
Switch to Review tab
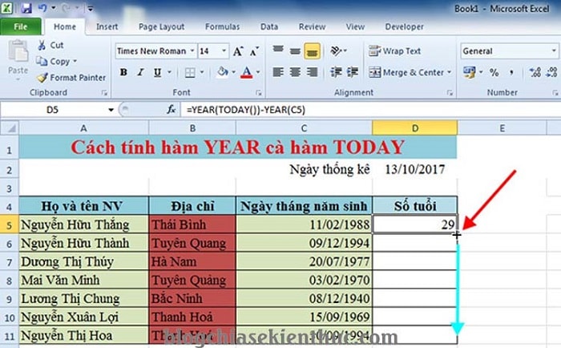click(312, 26)
